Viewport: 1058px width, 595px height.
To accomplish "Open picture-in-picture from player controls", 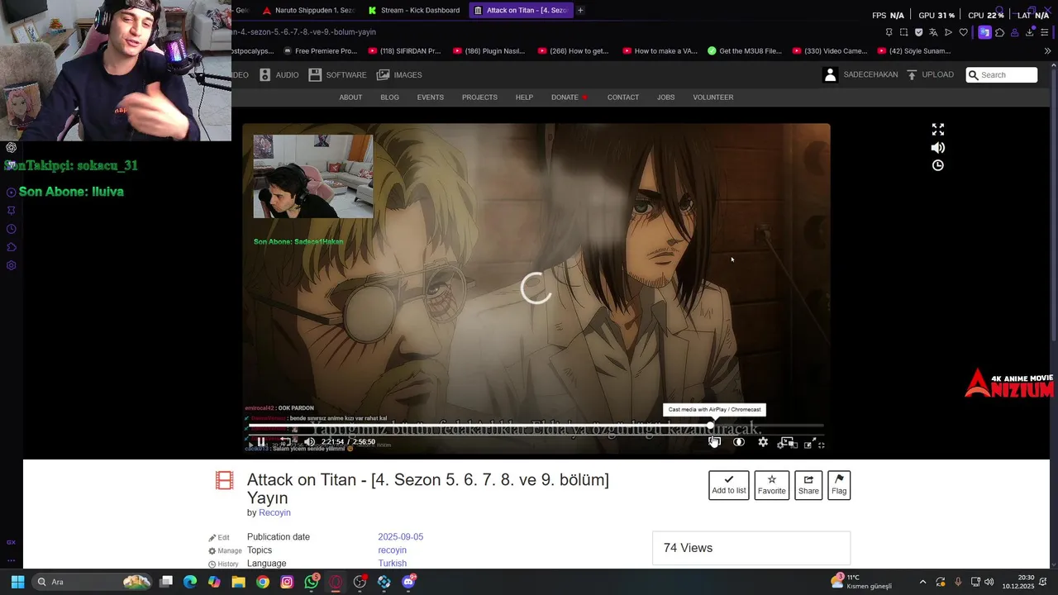I will point(787,443).
